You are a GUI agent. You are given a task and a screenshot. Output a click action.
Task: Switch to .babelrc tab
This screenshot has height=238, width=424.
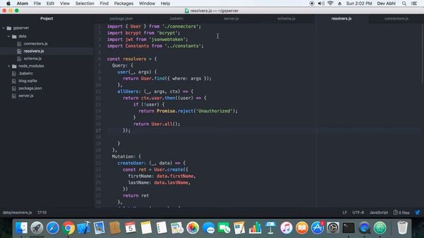176,19
